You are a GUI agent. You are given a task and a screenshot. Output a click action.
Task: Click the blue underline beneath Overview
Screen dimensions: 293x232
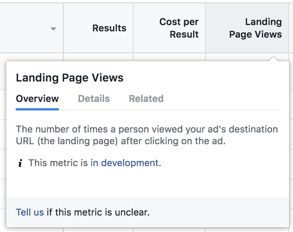37,109
